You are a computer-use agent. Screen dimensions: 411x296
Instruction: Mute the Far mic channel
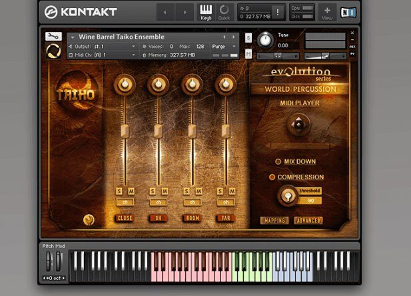pos(232,192)
